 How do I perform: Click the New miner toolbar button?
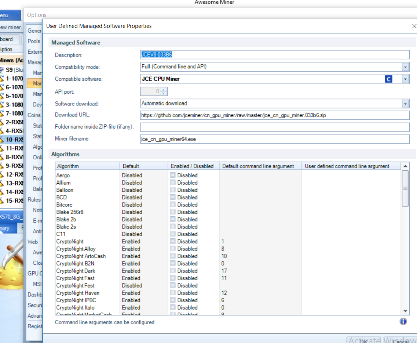(12, 27)
